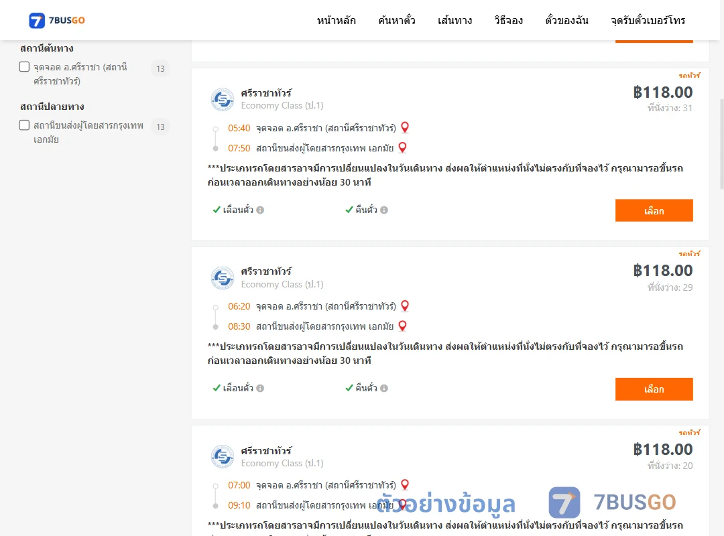This screenshot has width=724, height=536.
Task: Click the รถทัวร์ tag on 07:00 trip card
Action: click(x=689, y=433)
